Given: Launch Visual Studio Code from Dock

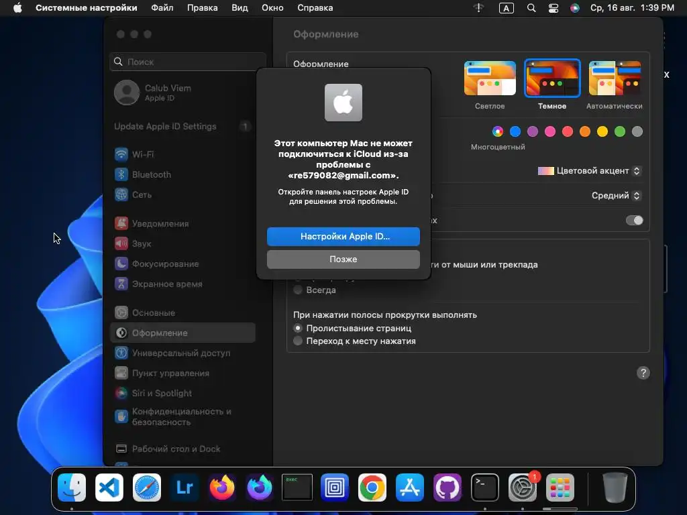Looking at the screenshot, I should [109, 487].
